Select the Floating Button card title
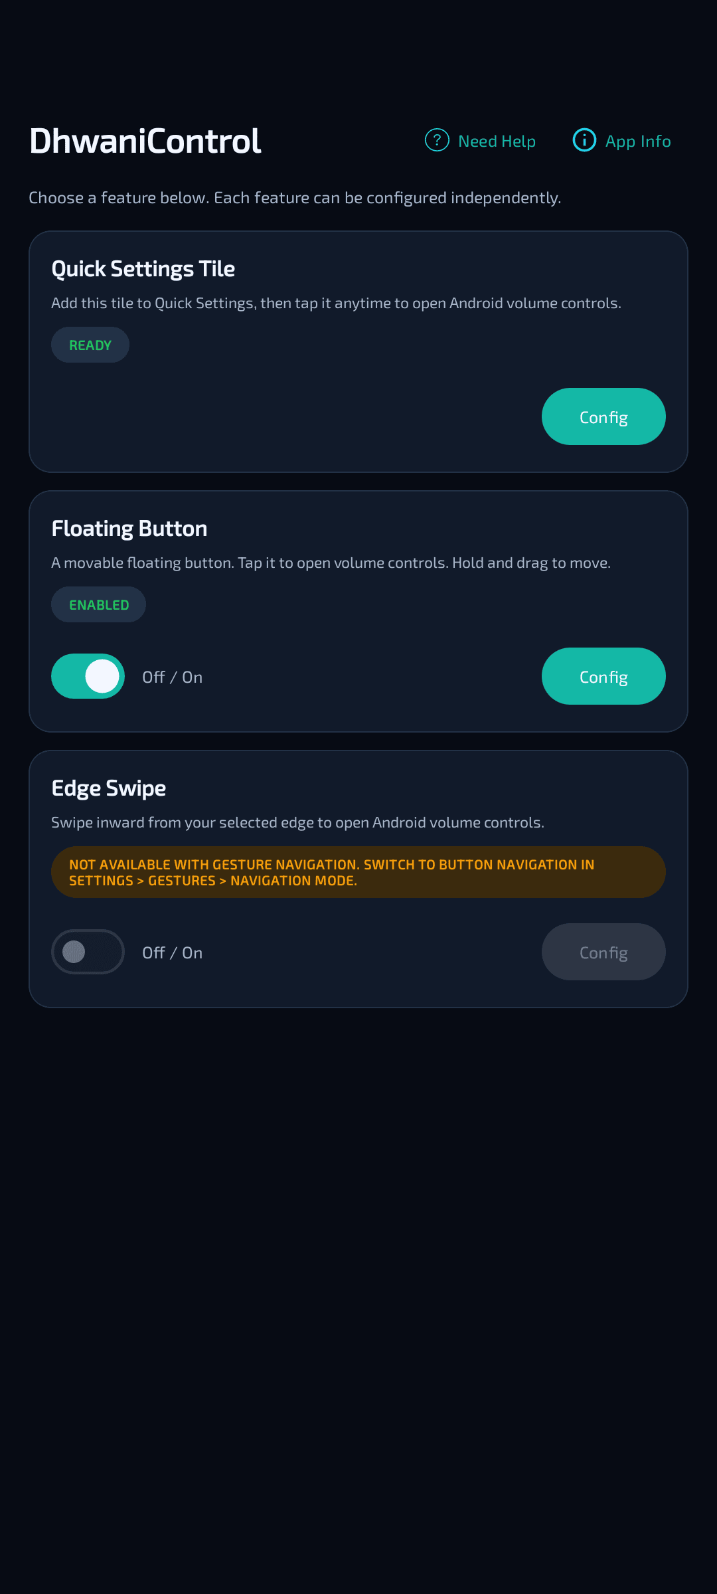717x1594 pixels. tap(129, 529)
